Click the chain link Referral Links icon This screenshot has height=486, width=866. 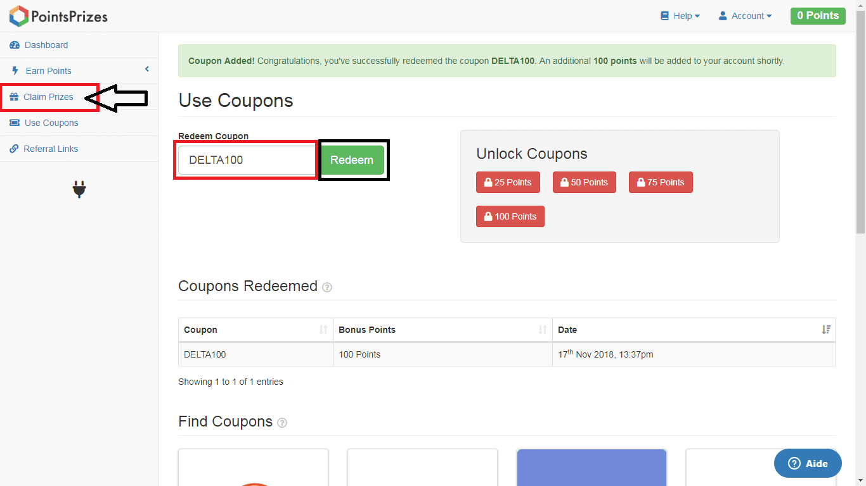coord(14,149)
